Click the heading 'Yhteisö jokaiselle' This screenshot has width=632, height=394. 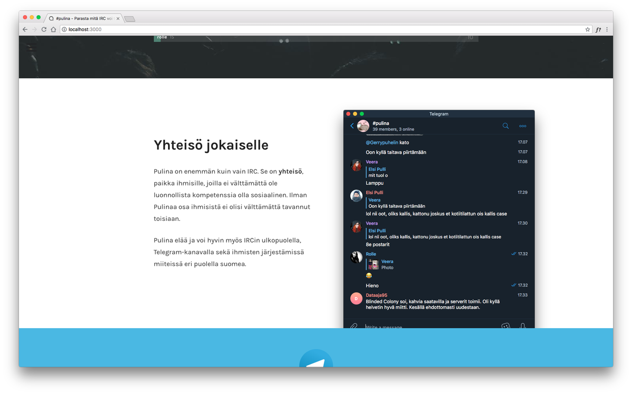pos(211,145)
